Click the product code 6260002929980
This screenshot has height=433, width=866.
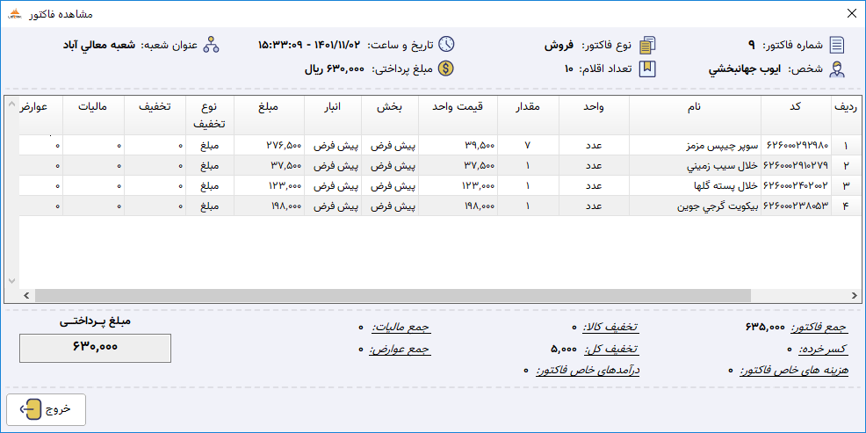pos(797,147)
